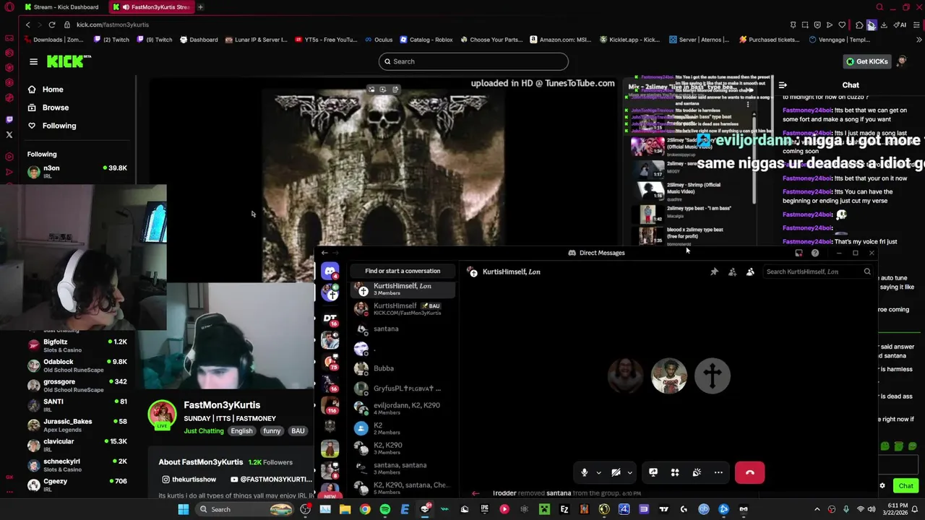925x520 pixels.
Task: Share your screen in Discord call
Action: click(653, 472)
